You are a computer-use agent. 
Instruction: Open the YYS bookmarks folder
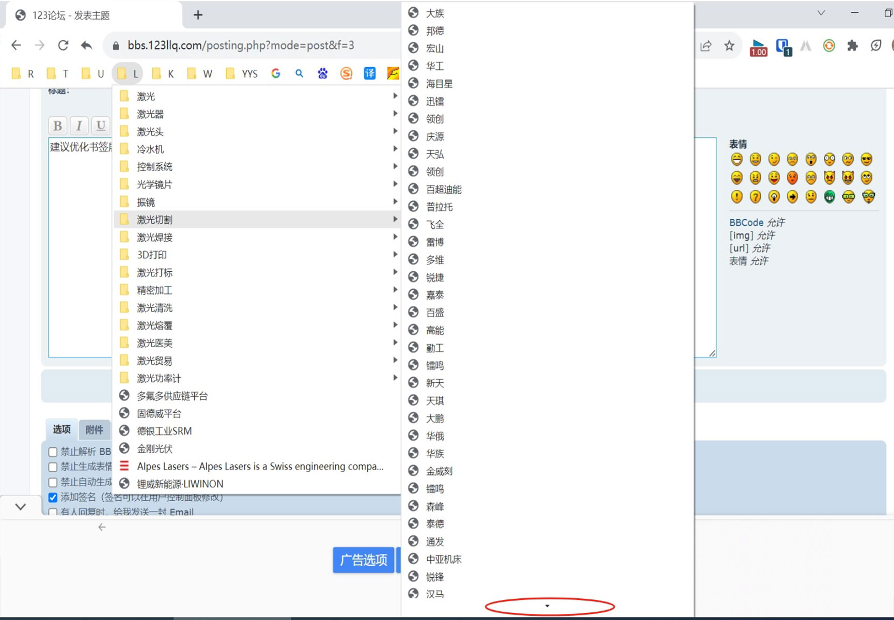pyautogui.click(x=242, y=73)
